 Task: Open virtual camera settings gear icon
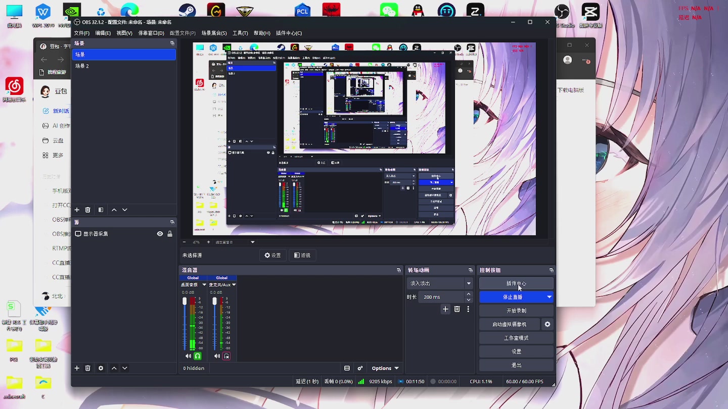click(547, 324)
